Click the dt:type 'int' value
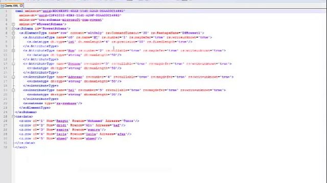The image size is (327, 183). point(72,42)
